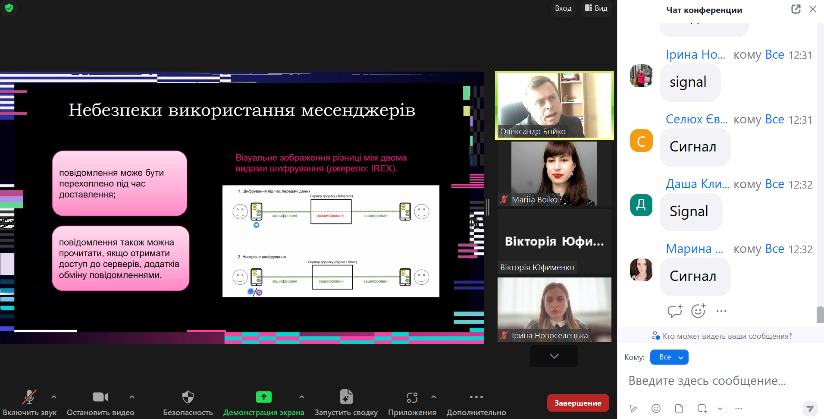Start the summary with Запустить сводку
Viewport: 824px width, 419px height.
pos(346,397)
